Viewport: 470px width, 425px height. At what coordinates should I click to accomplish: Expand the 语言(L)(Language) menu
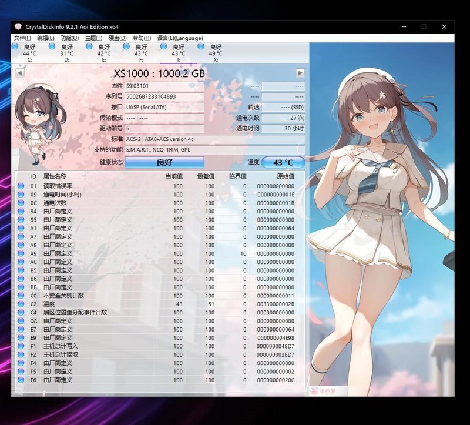pyautogui.click(x=180, y=38)
